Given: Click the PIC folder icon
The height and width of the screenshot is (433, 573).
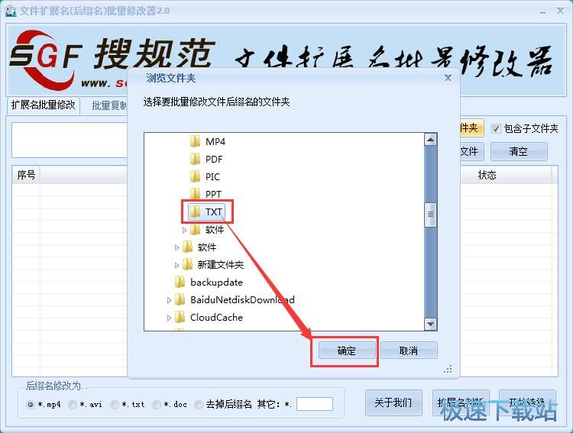Looking at the screenshot, I should [x=195, y=176].
